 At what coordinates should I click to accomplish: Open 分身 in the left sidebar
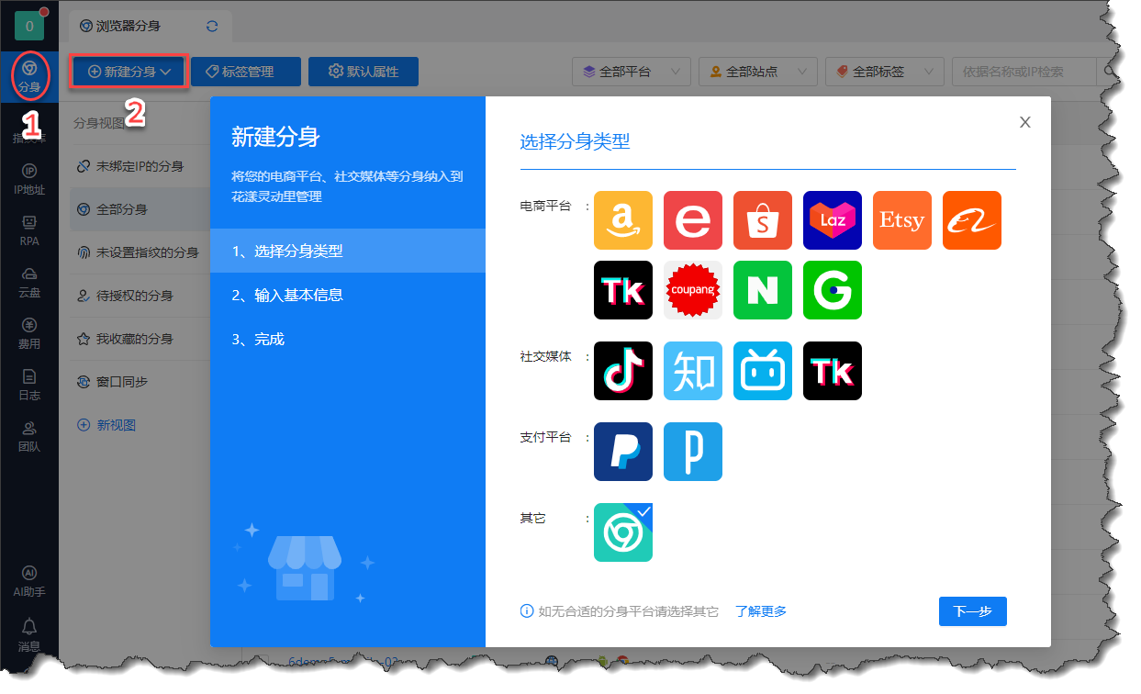(x=29, y=77)
